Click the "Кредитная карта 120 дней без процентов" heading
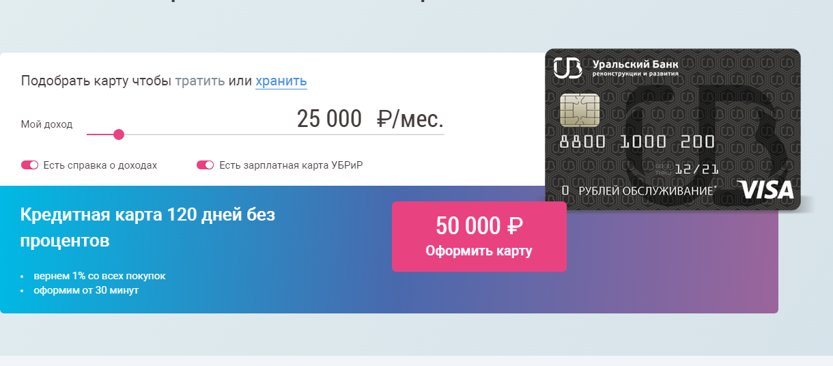833x366 pixels. tap(147, 227)
